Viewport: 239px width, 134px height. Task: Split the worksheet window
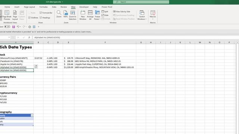[x=105, y=12]
